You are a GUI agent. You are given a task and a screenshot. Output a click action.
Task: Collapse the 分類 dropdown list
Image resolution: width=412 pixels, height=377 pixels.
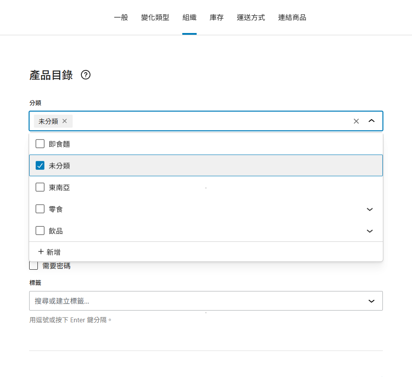click(371, 121)
